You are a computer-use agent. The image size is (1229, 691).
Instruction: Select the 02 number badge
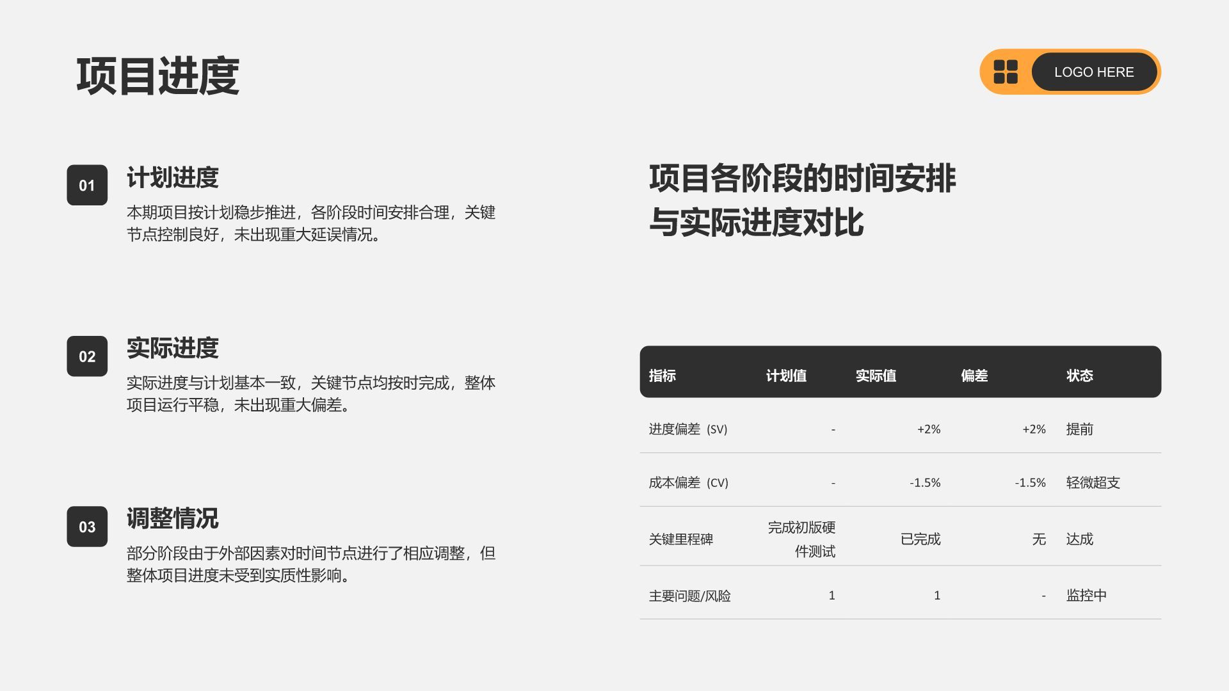[x=87, y=356]
